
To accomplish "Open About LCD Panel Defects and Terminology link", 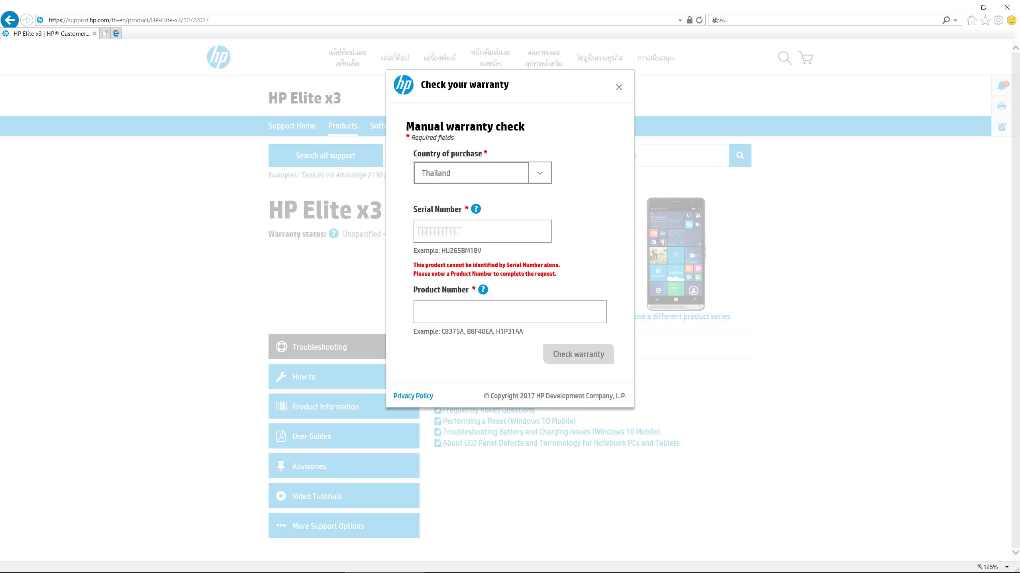I will [561, 443].
